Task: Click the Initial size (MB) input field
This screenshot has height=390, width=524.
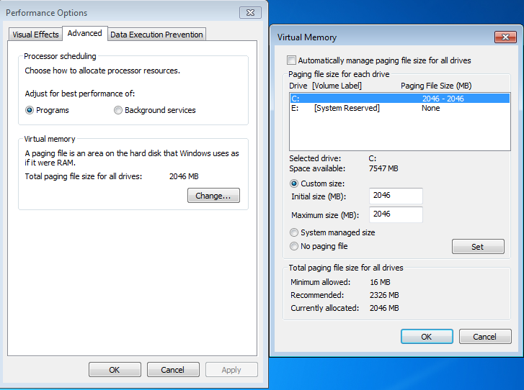Action: coord(396,196)
